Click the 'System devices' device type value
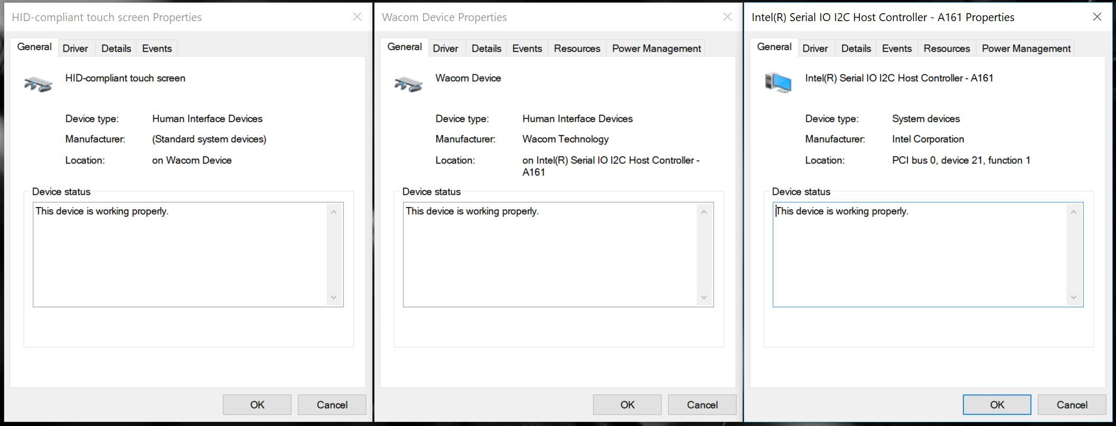Image resolution: width=1116 pixels, height=426 pixels. (x=926, y=119)
